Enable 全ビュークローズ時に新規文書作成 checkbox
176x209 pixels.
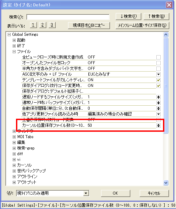tap(158, 57)
